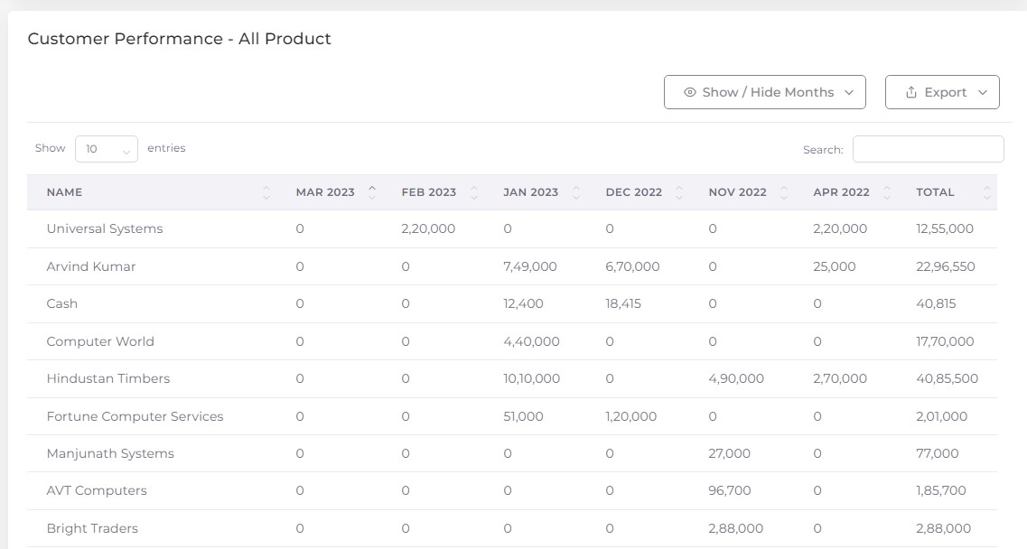
Task: Click the eye icon on Show/Hide Months
Action: (x=691, y=92)
